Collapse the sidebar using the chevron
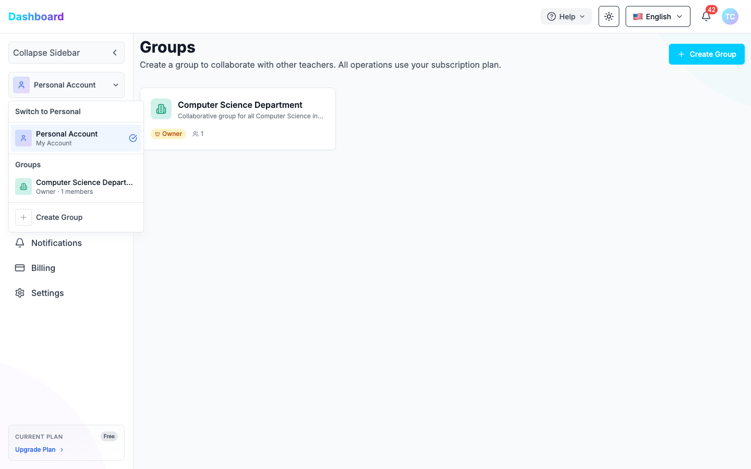This screenshot has width=751, height=469. 115,53
